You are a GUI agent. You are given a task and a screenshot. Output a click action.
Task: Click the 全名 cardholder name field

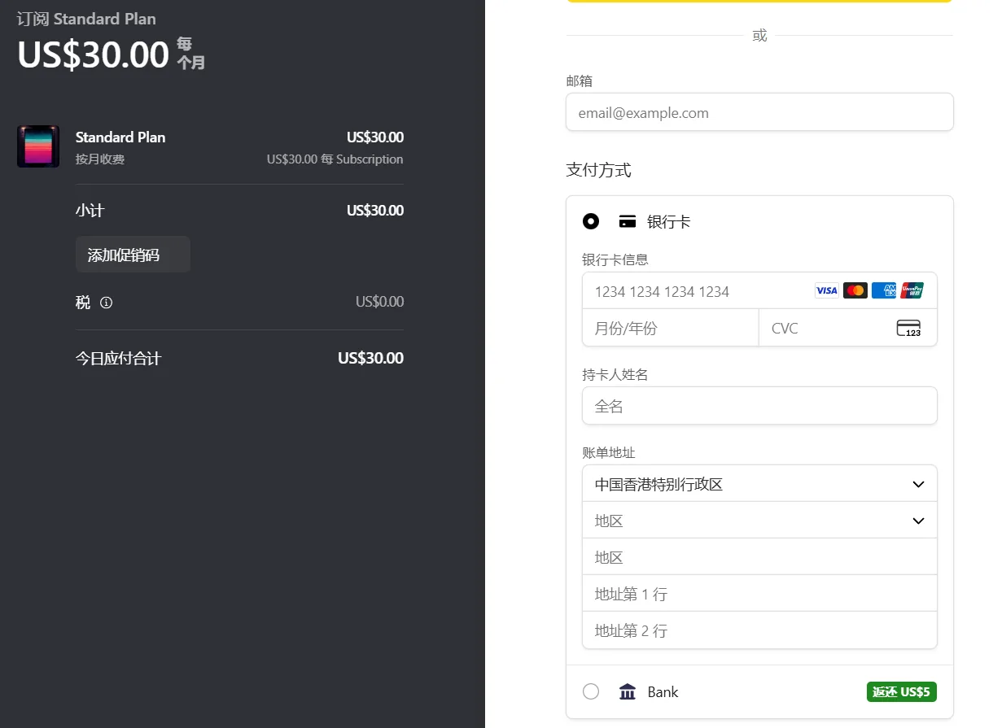pos(759,405)
